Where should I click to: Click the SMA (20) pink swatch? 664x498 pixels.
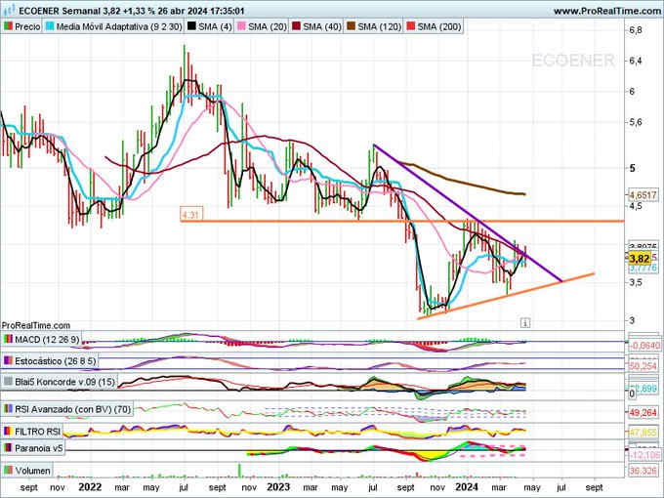pyautogui.click(x=241, y=26)
